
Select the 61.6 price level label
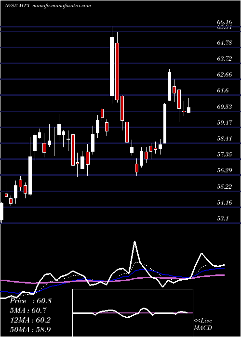223,91
